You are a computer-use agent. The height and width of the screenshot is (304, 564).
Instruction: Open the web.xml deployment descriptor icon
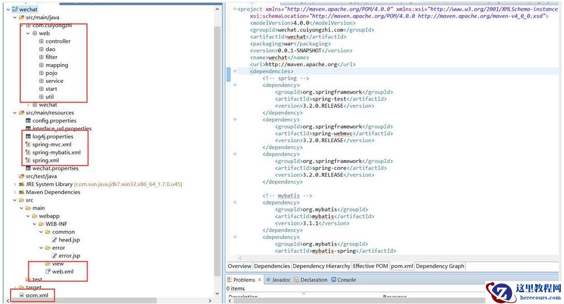[x=48, y=272]
